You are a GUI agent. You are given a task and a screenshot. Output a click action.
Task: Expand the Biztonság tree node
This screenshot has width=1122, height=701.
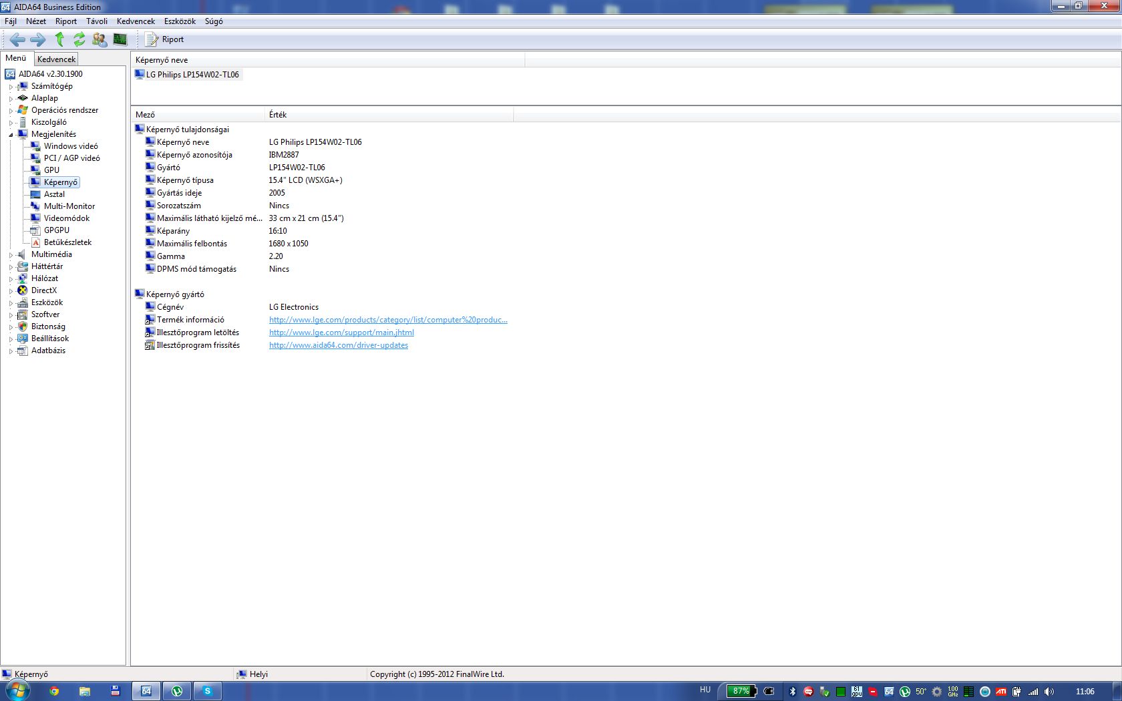pos(11,327)
